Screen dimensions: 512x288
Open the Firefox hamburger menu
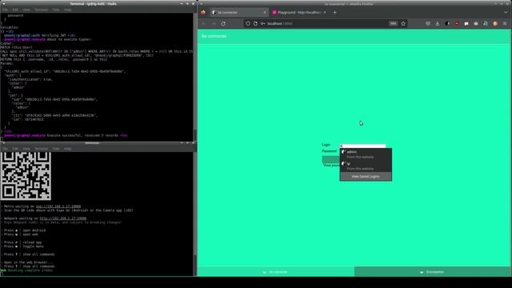(x=505, y=23)
